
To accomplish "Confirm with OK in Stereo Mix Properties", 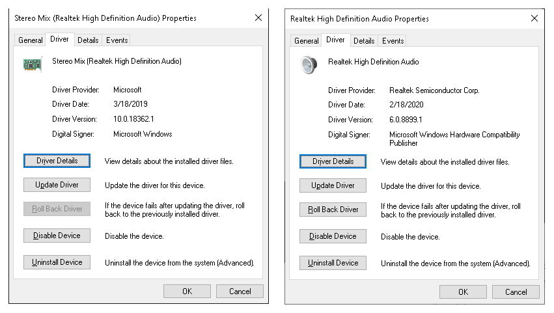I will [187, 292].
